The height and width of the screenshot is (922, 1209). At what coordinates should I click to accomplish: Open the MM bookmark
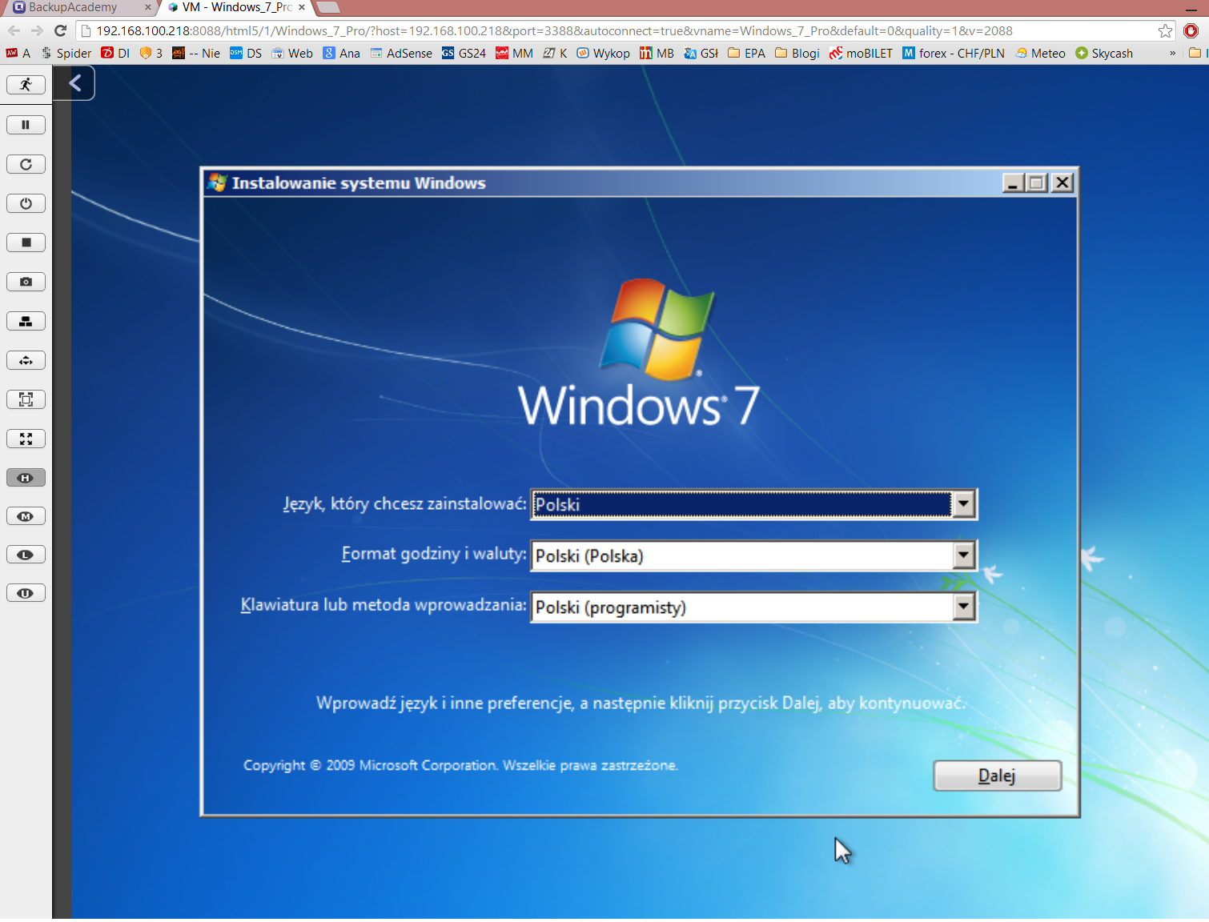click(x=514, y=53)
